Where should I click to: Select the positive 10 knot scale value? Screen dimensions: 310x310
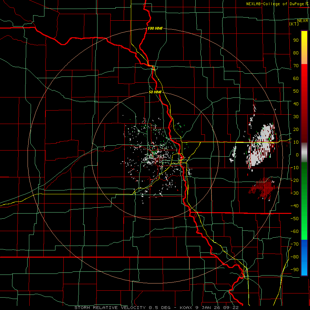[296, 142]
